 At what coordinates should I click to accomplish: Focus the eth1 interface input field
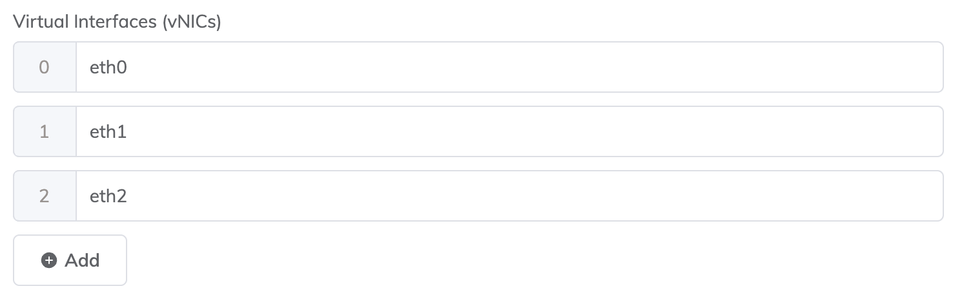pyautogui.click(x=509, y=131)
